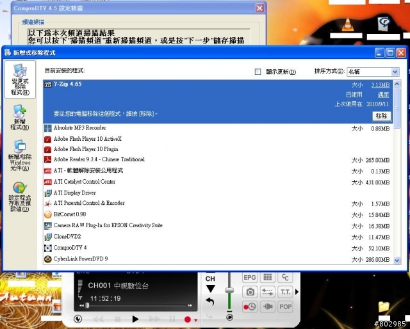Click the 7-Zip usage frequency link
410x329 pixels.
pos(383,95)
